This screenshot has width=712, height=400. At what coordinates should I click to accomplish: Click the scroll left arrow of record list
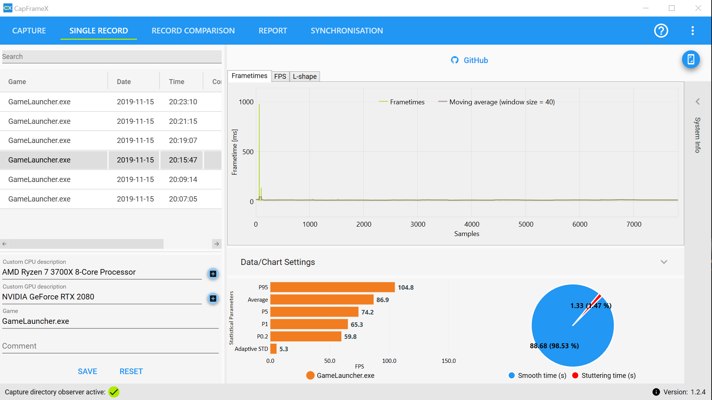coord(4,244)
